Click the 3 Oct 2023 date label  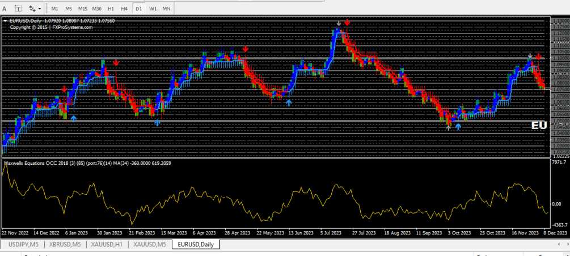(x=460, y=233)
